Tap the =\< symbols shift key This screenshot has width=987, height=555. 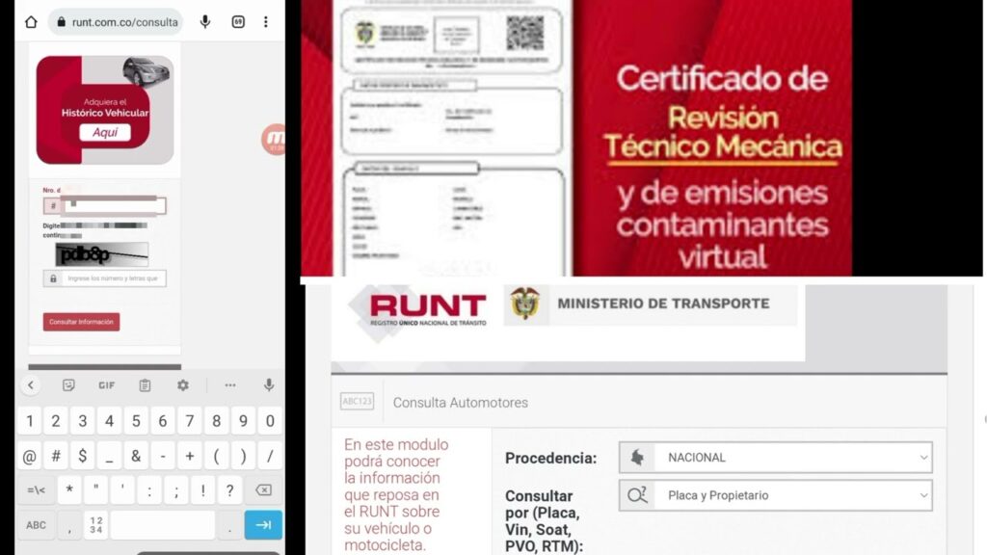(x=36, y=490)
